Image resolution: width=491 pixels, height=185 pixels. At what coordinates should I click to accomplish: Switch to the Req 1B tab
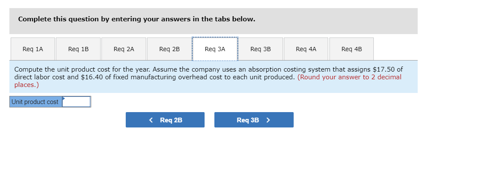[x=78, y=49]
